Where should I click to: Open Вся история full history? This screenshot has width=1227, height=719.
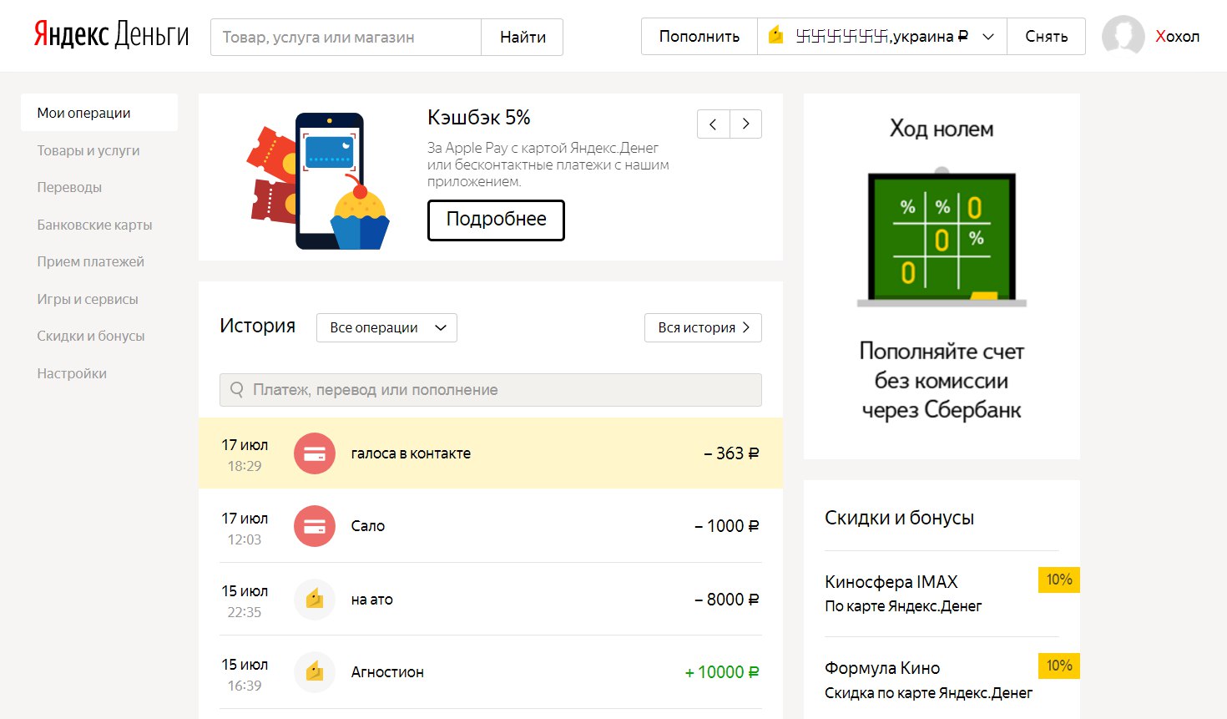pyautogui.click(x=703, y=327)
